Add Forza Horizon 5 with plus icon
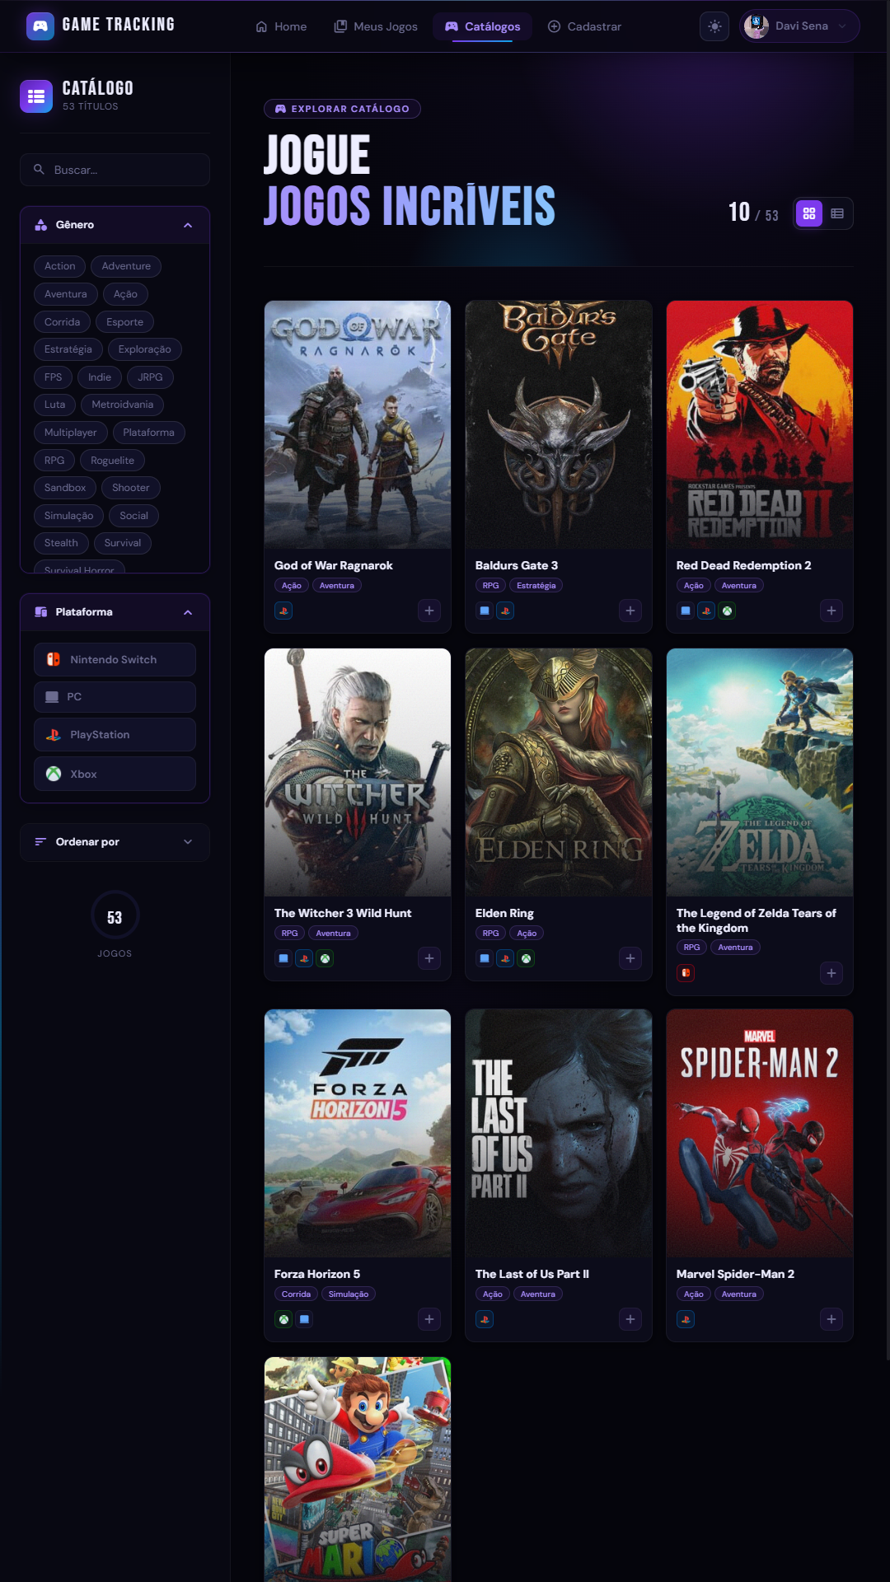This screenshot has height=1582, width=890. (429, 1319)
